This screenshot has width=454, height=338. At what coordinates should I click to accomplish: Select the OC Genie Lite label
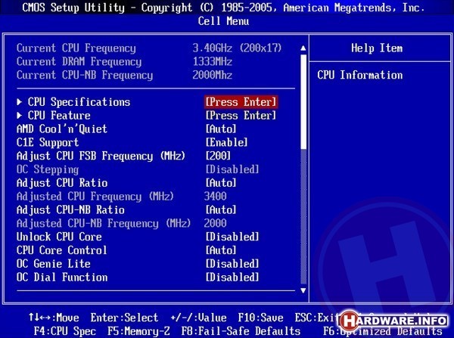click(x=53, y=264)
